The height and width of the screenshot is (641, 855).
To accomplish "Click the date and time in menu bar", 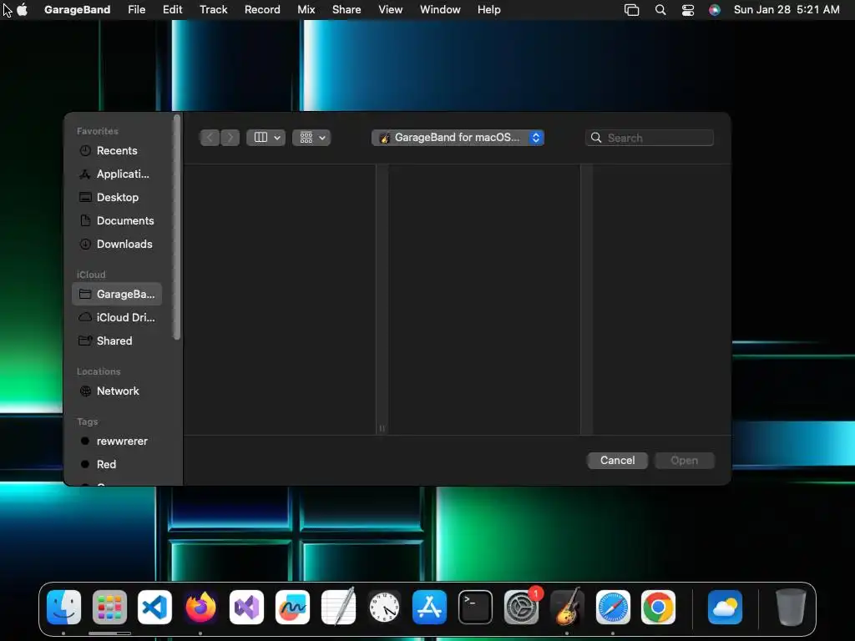I will [787, 10].
